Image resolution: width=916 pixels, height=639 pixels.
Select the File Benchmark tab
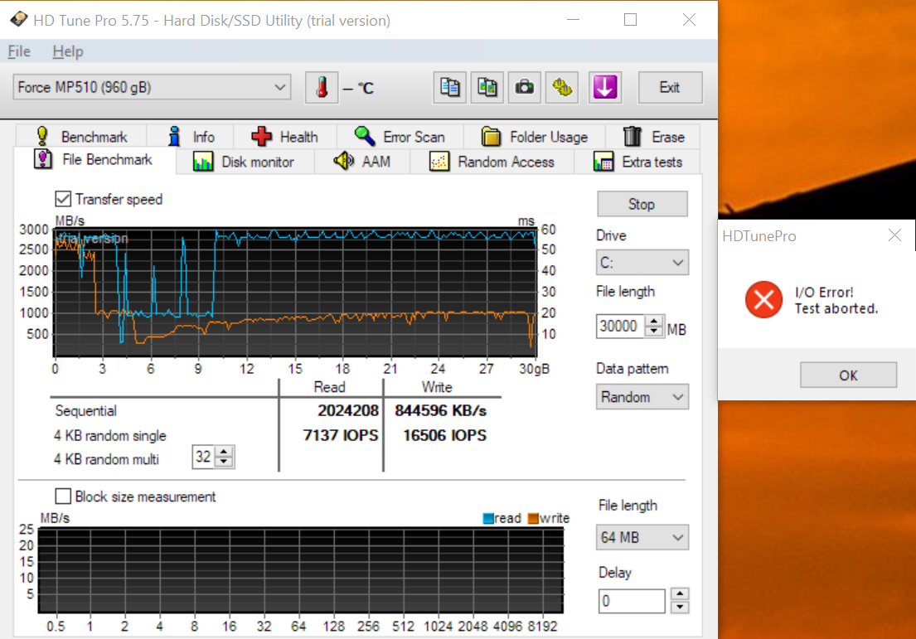[94, 159]
